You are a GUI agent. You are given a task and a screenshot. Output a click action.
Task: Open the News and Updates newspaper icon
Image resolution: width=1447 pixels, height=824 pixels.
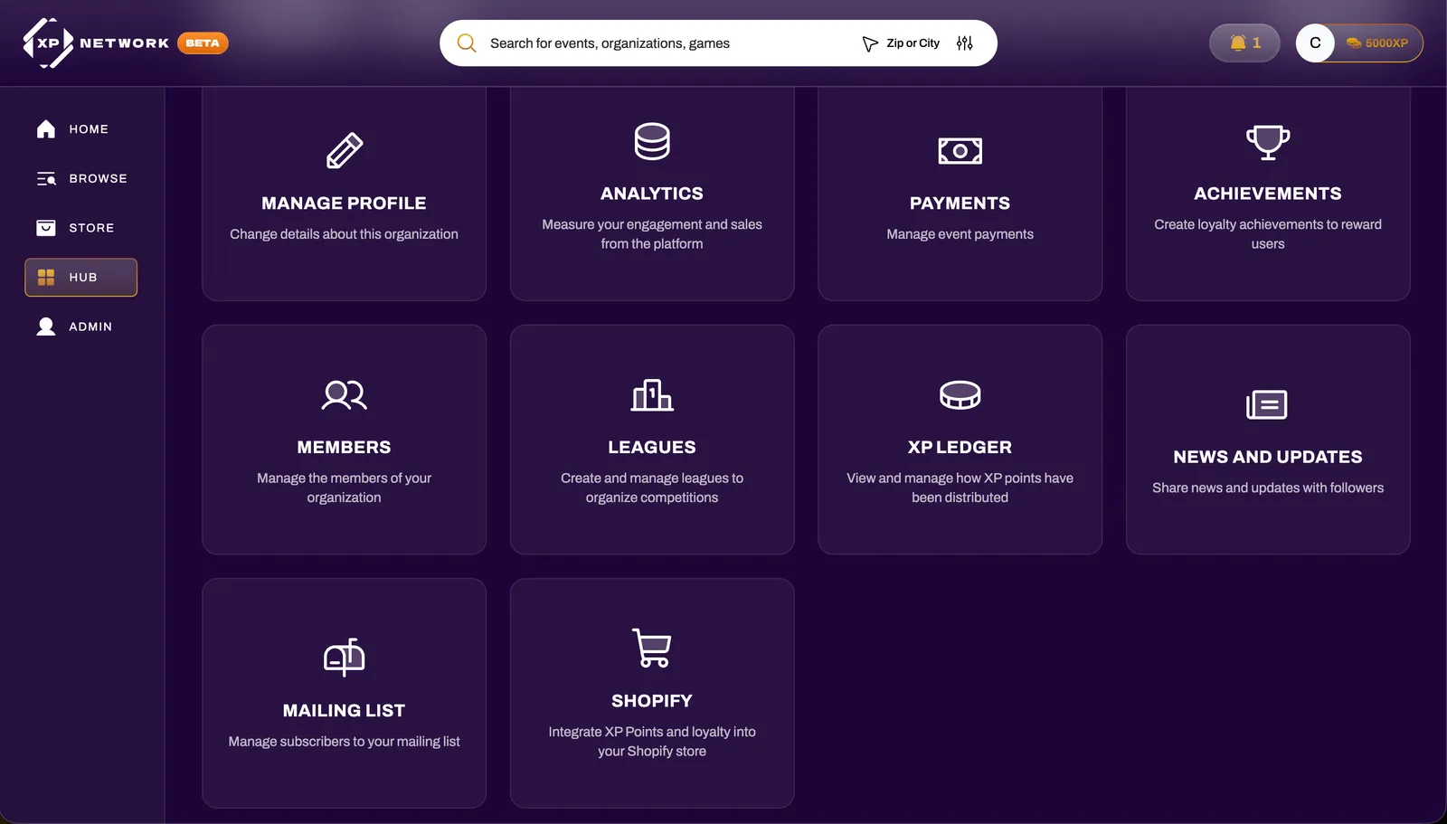click(x=1267, y=405)
